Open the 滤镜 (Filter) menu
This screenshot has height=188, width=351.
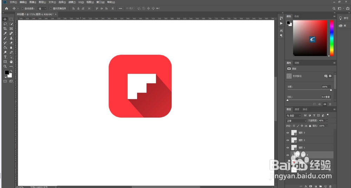coord(72,2)
